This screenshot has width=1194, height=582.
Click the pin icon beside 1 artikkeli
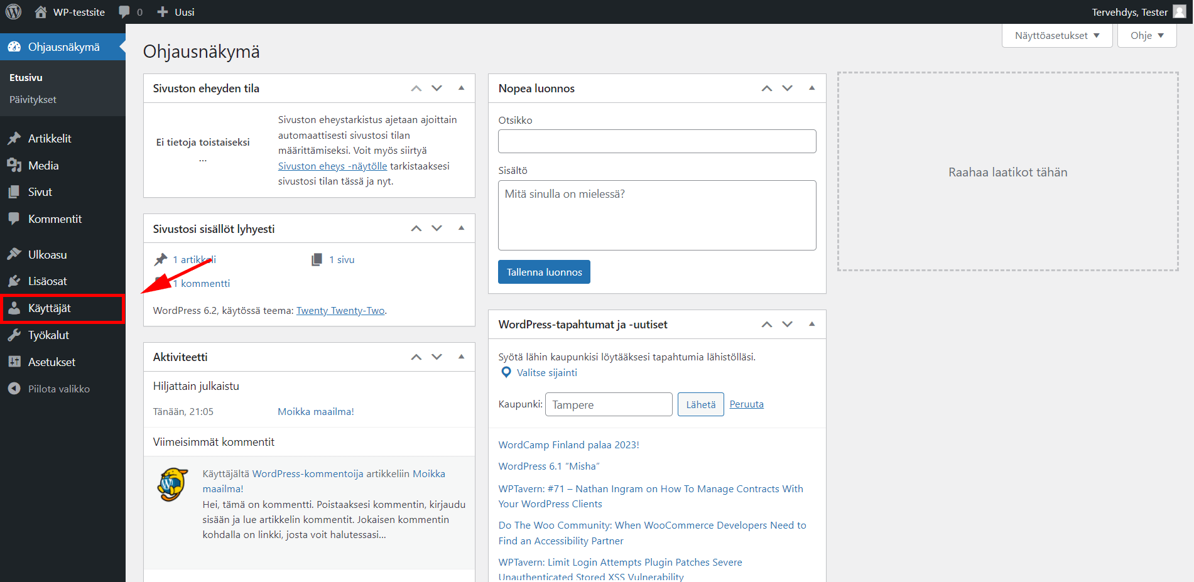(161, 259)
